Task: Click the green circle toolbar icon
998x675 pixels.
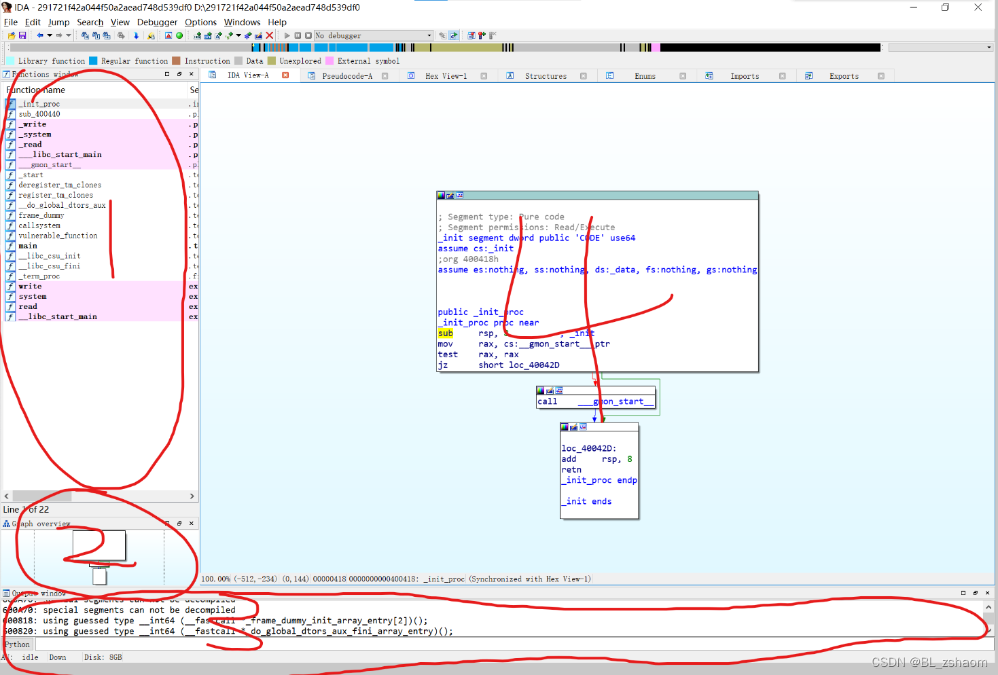Action: click(179, 35)
